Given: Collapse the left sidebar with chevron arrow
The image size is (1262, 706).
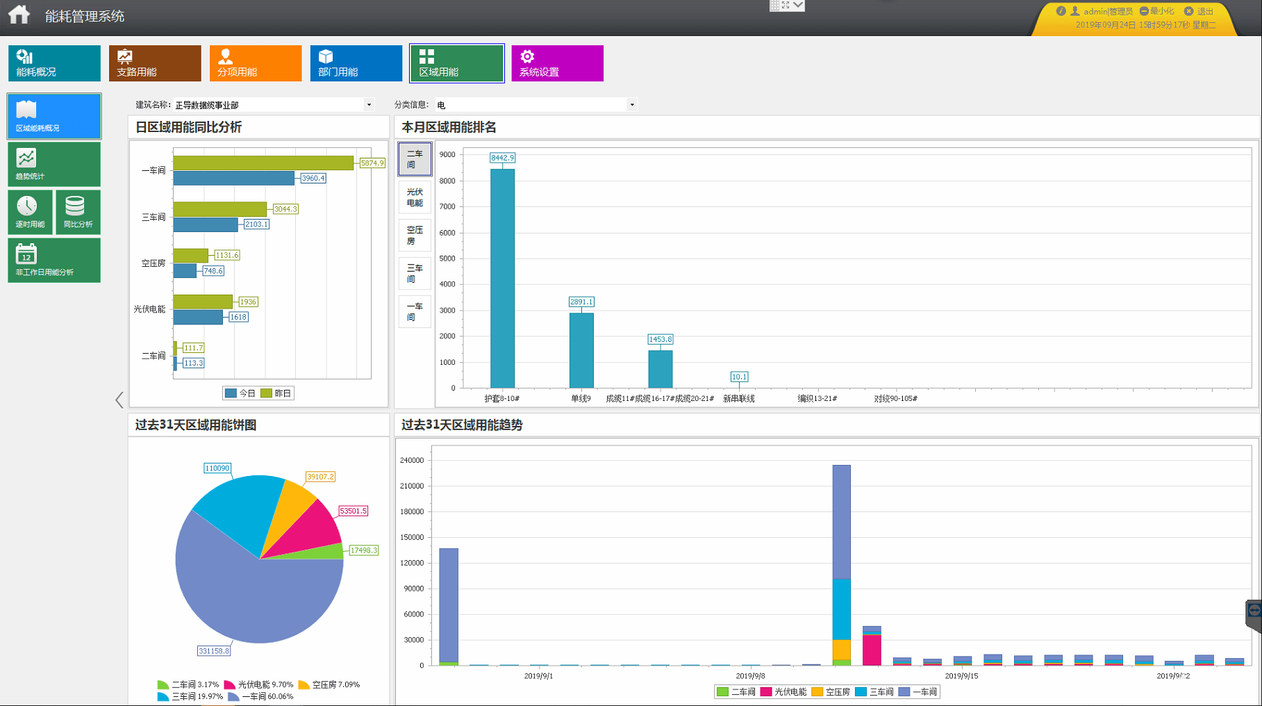Looking at the screenshot, I should (x=119, y=400).
